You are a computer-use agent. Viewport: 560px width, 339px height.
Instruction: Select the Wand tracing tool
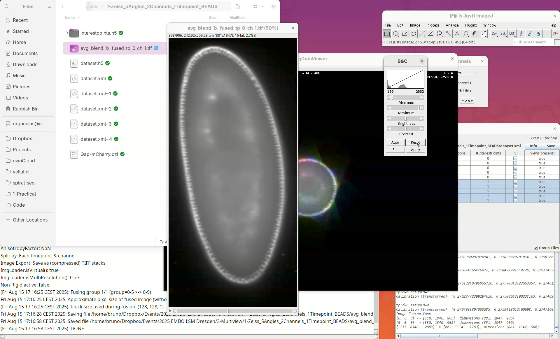(x=448, y=34)
